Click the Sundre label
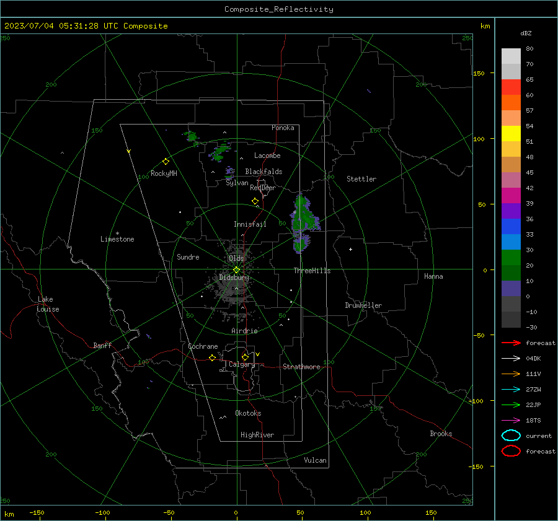This screenshot has width=558, height=521. 188,256
